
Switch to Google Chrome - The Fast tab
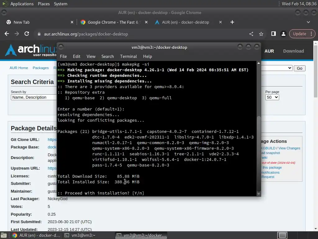[113, 22]
